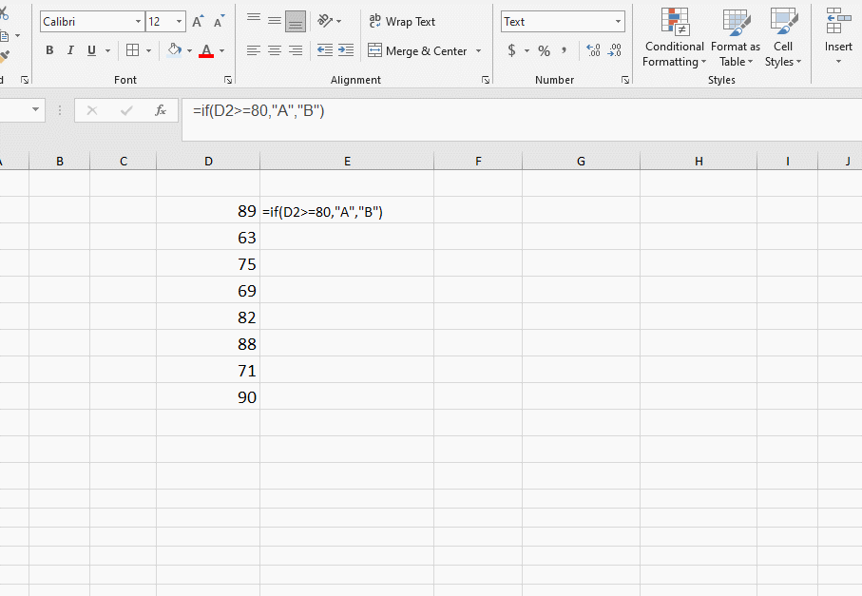Open the Text number format dropdown
The width and height of the screenshot is (862, 596).
619,22
